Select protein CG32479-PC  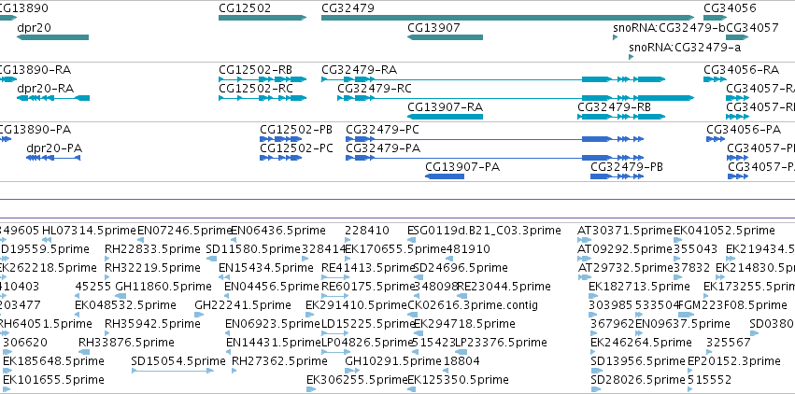[382, 129]
